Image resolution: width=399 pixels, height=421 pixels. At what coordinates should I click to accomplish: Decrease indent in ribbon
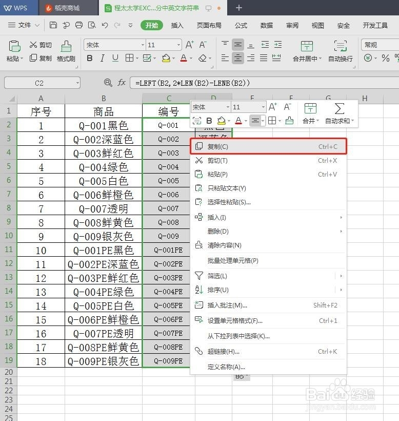click(265, 45)
